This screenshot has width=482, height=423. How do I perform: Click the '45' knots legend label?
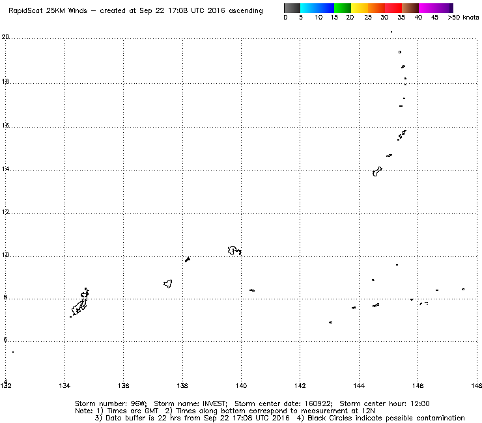(434, 18)
